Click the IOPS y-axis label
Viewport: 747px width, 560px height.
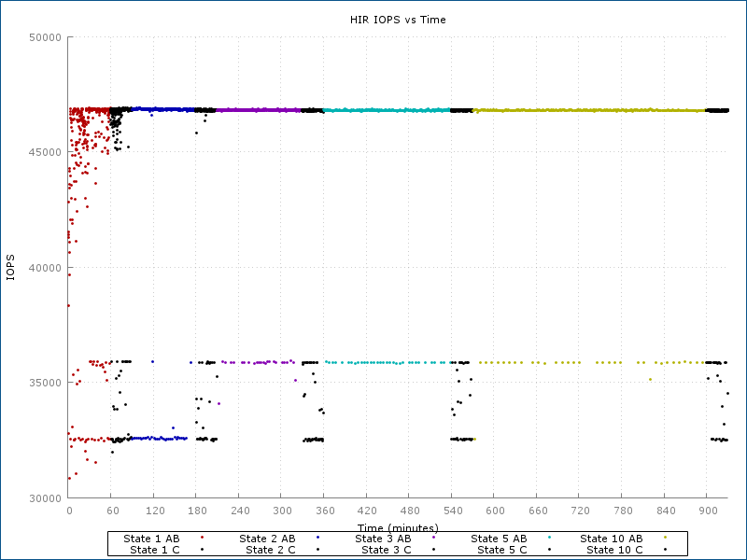tap(10, 268)
